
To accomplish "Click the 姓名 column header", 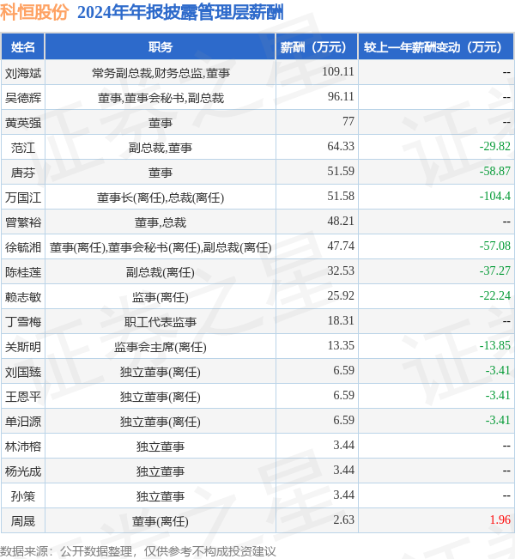I will point(23,46).
